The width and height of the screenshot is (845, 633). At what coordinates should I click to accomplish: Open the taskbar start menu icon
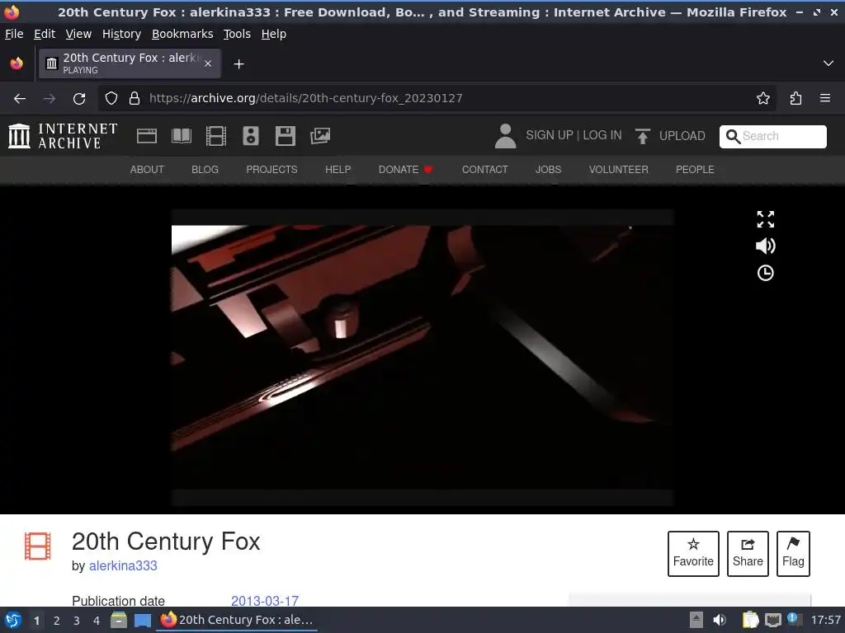(13, 620)
